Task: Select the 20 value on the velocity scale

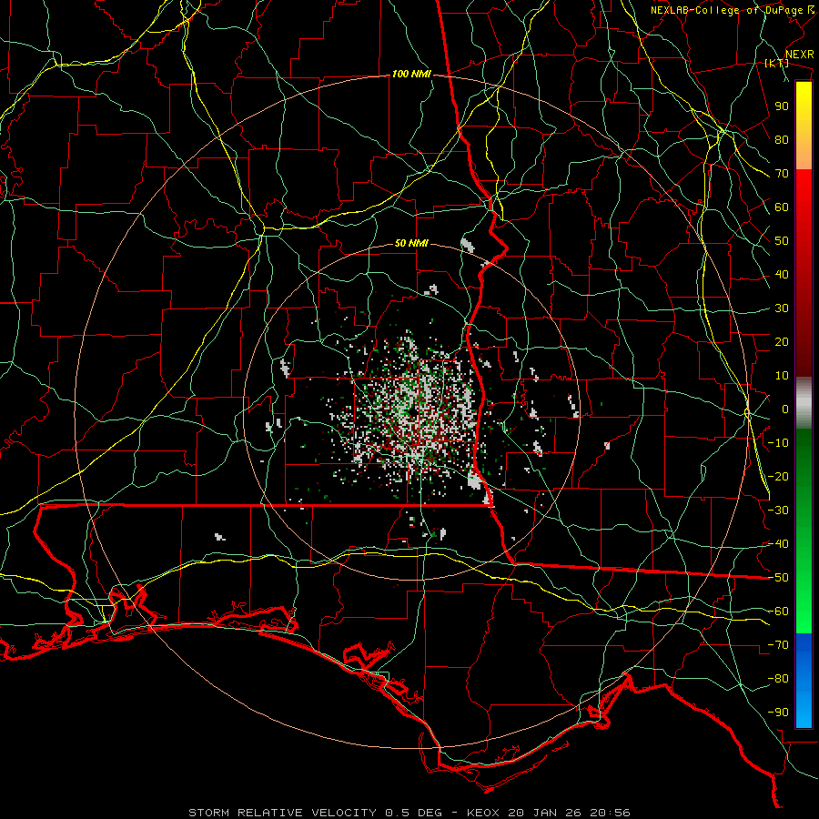Action: click(782, 342)
